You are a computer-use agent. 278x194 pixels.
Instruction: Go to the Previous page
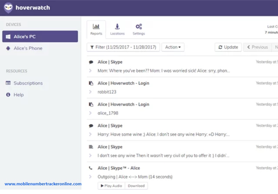point(257,47)
